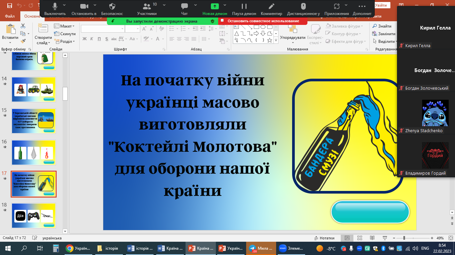Click Zoom Новая демонстрация share button
The width and height of the screenshot is (455, 255).
coord(215,9)
